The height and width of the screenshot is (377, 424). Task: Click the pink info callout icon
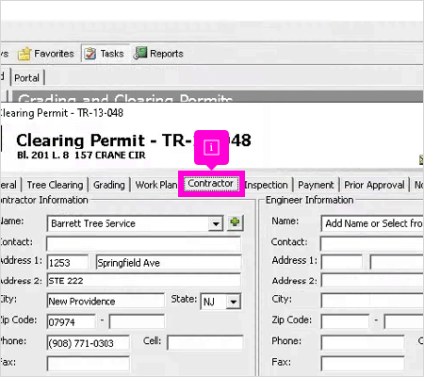pyautogui.click(x=211, y=147)
